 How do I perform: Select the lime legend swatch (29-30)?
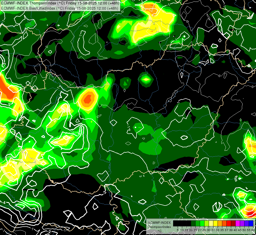[207, 223]
